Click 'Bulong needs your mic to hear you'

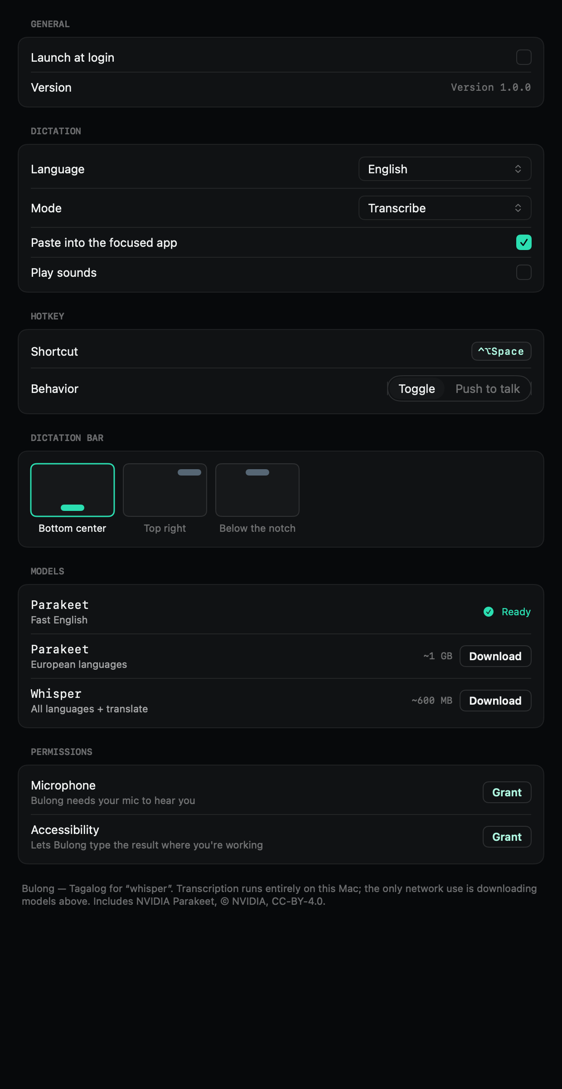click(x=113, y=800)
